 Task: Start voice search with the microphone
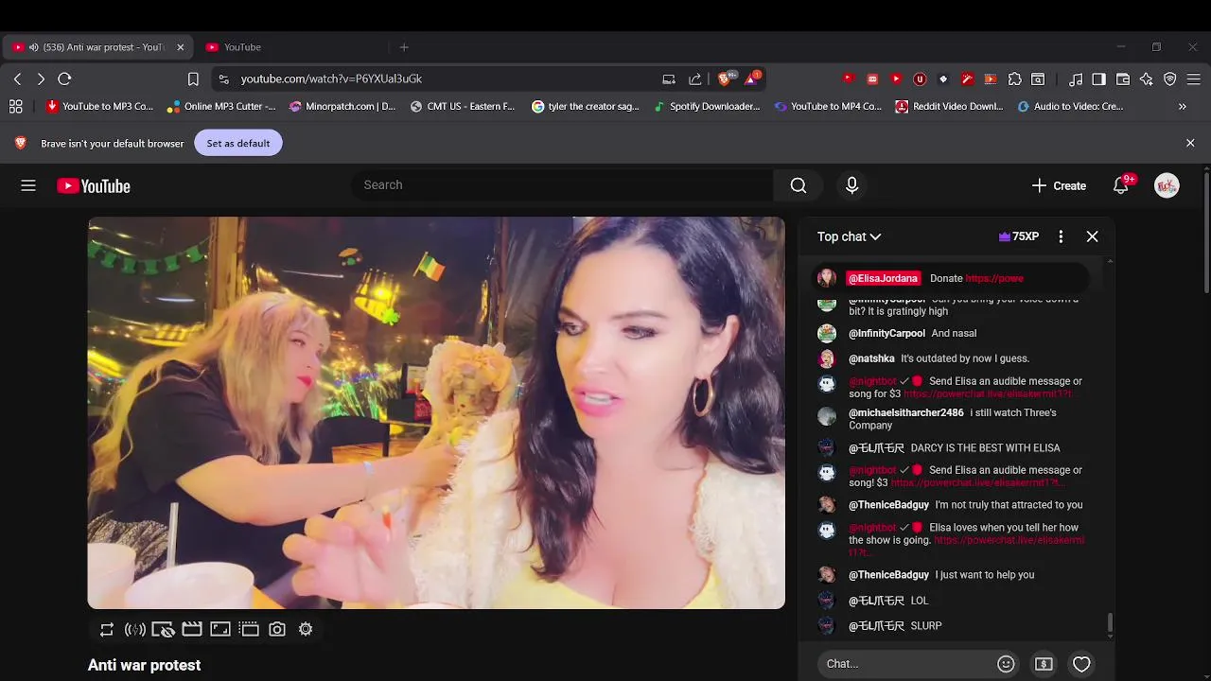tap(851, 185)
